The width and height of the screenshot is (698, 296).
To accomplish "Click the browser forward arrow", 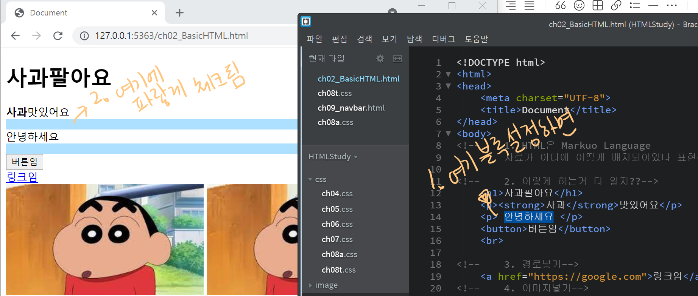I will point(37,36).
